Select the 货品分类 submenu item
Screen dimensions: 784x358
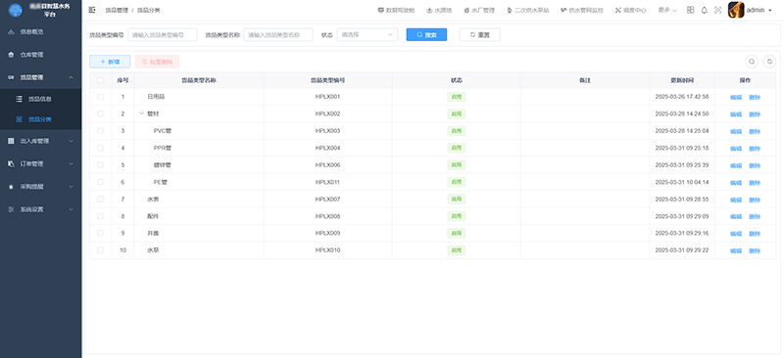pos(40,119)
